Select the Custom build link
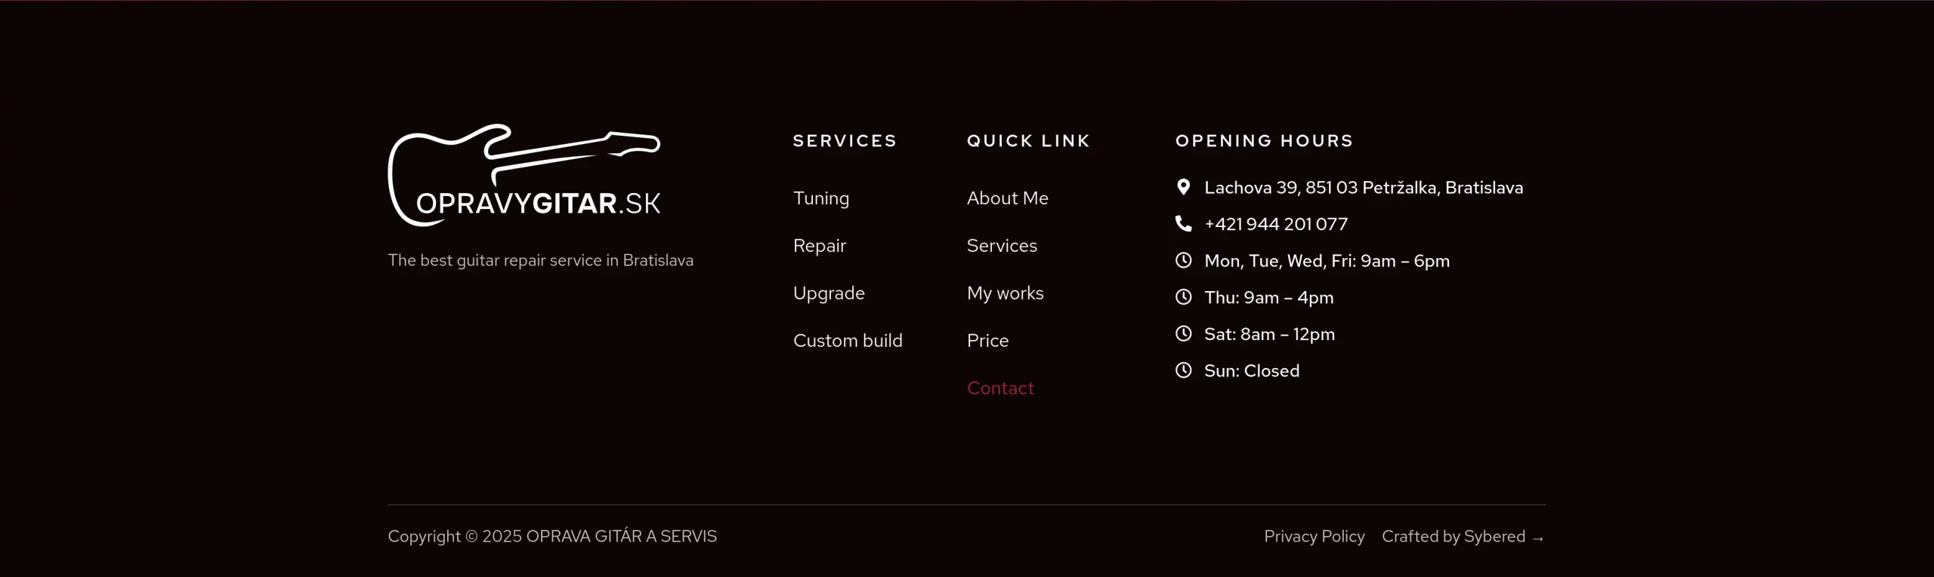Viewport: 1934px width, 577px height. pyautogui.click(x=847, y=341)
